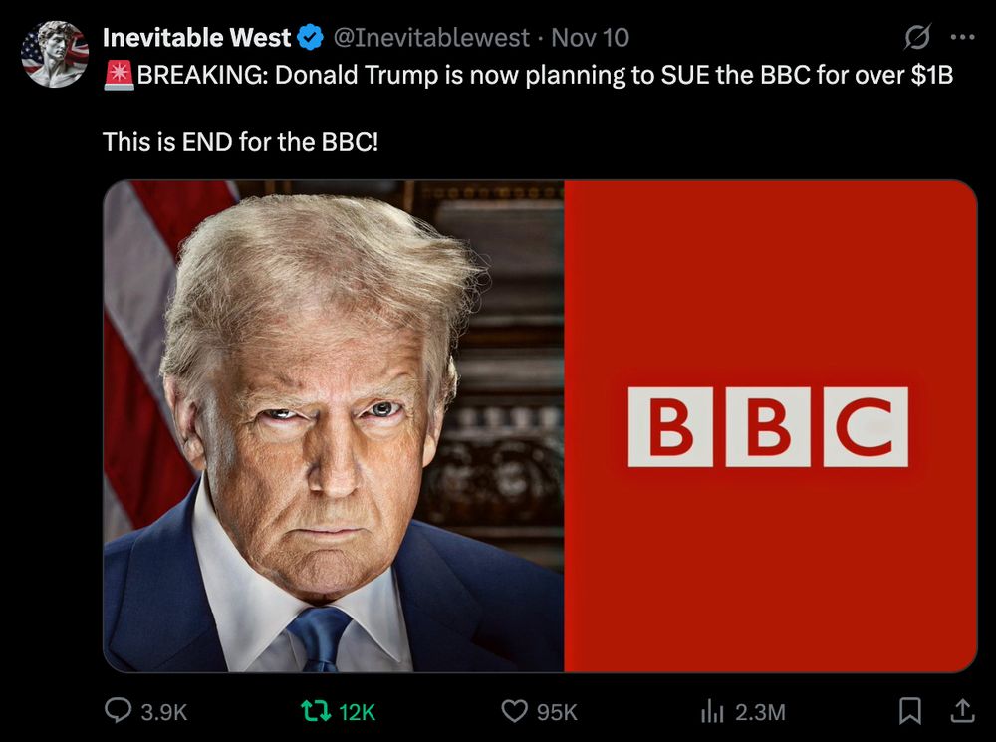Open the share upload arrow icon
Viewport: 996px width, 742px height.
(962, 711)
